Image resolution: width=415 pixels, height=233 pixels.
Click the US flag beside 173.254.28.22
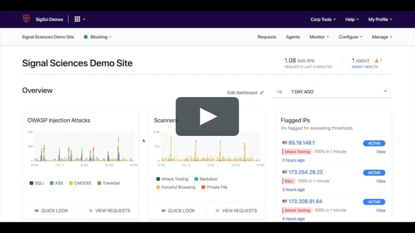(285, 172)
